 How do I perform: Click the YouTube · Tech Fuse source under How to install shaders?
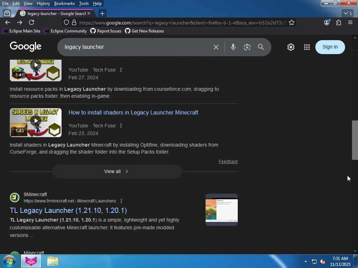[x=92, y=126]
